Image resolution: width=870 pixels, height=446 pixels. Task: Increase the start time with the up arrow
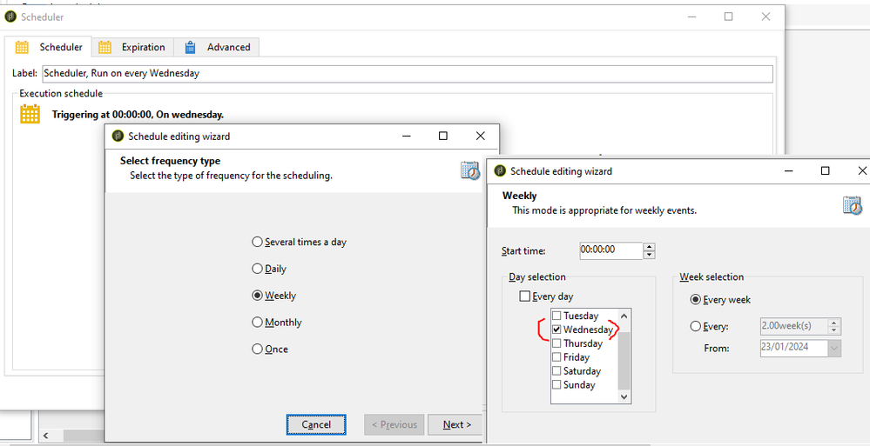point(649,246)
